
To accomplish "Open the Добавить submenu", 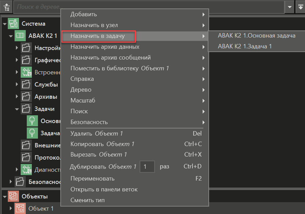I will [135, 15].
